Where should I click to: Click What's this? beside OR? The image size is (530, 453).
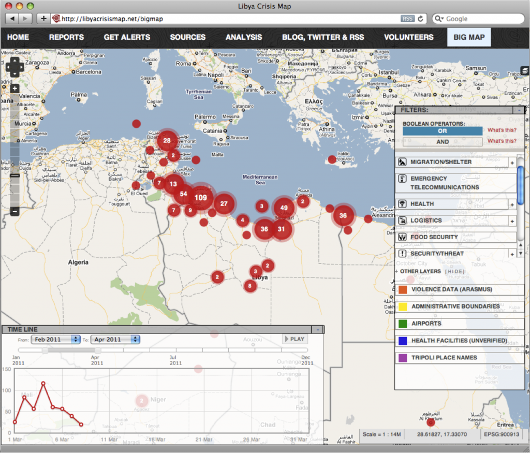[x=502, y=130]
